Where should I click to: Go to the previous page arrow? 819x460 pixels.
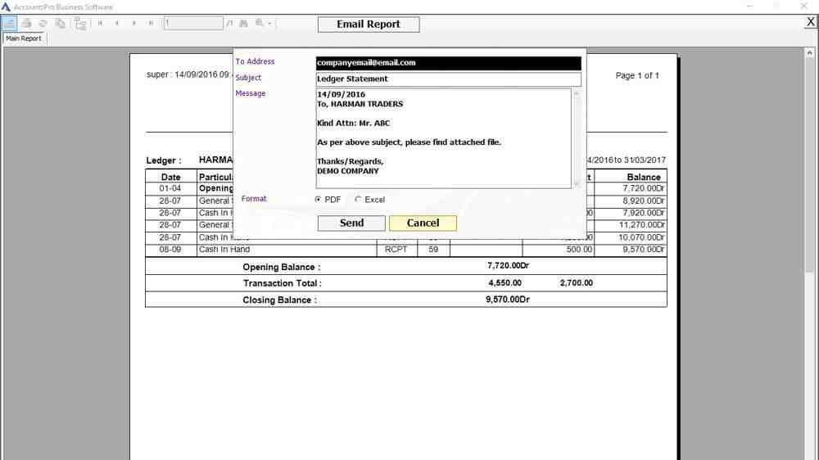coord(117,24)
